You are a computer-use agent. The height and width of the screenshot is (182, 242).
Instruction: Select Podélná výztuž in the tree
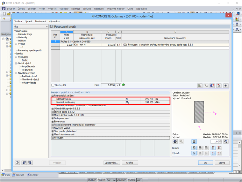pyautogui.click(x=29, y=76)
